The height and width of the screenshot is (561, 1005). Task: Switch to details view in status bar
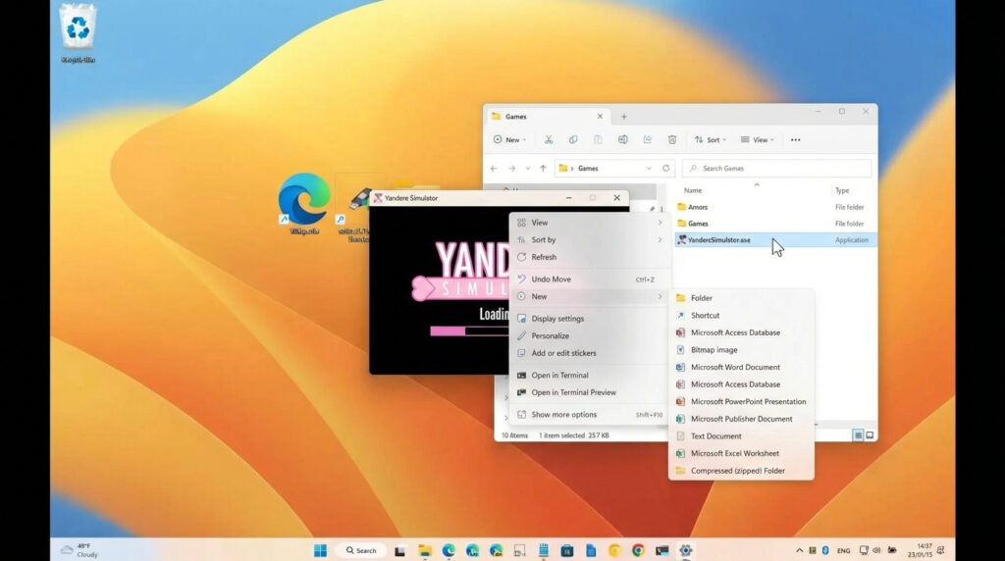pyautogui.click(x=857, y=434)
